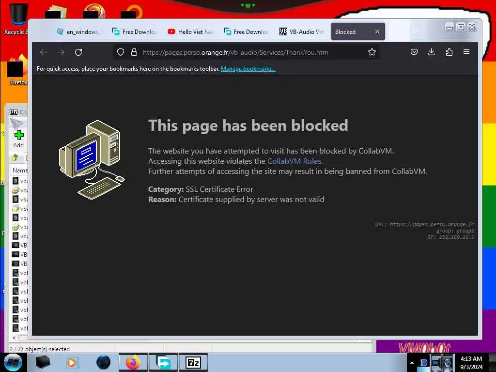The image size is (496, 372).
Task: Go back using the Firefox back arrow
Action: point(44,52)
